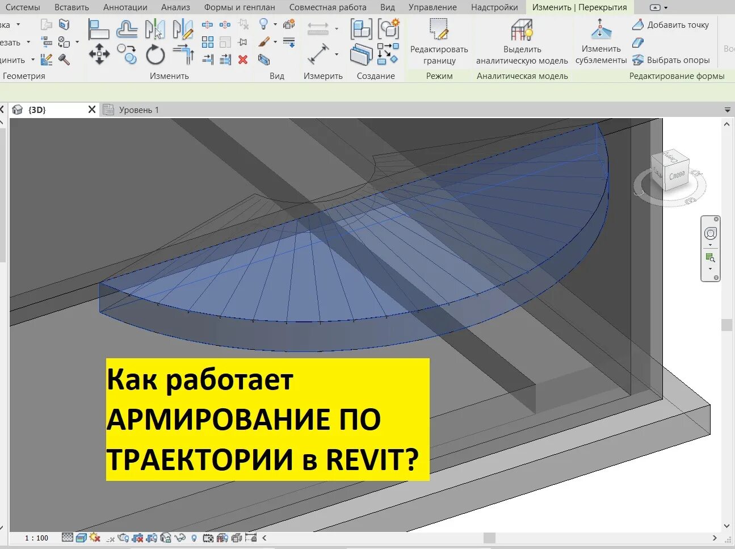Click the zoom region icon in navigation bar

click(x=711, y=258)
